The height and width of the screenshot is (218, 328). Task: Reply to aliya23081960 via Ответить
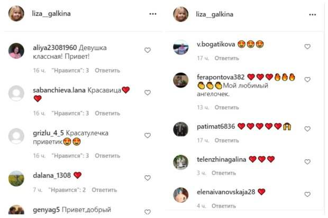(x=107, y=70)
